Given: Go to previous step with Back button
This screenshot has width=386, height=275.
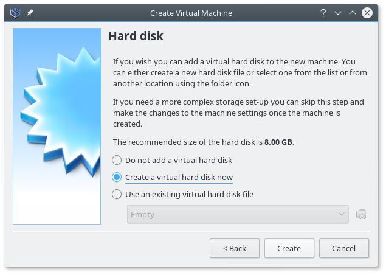Looking at the screenshot, I should [234, 248].
